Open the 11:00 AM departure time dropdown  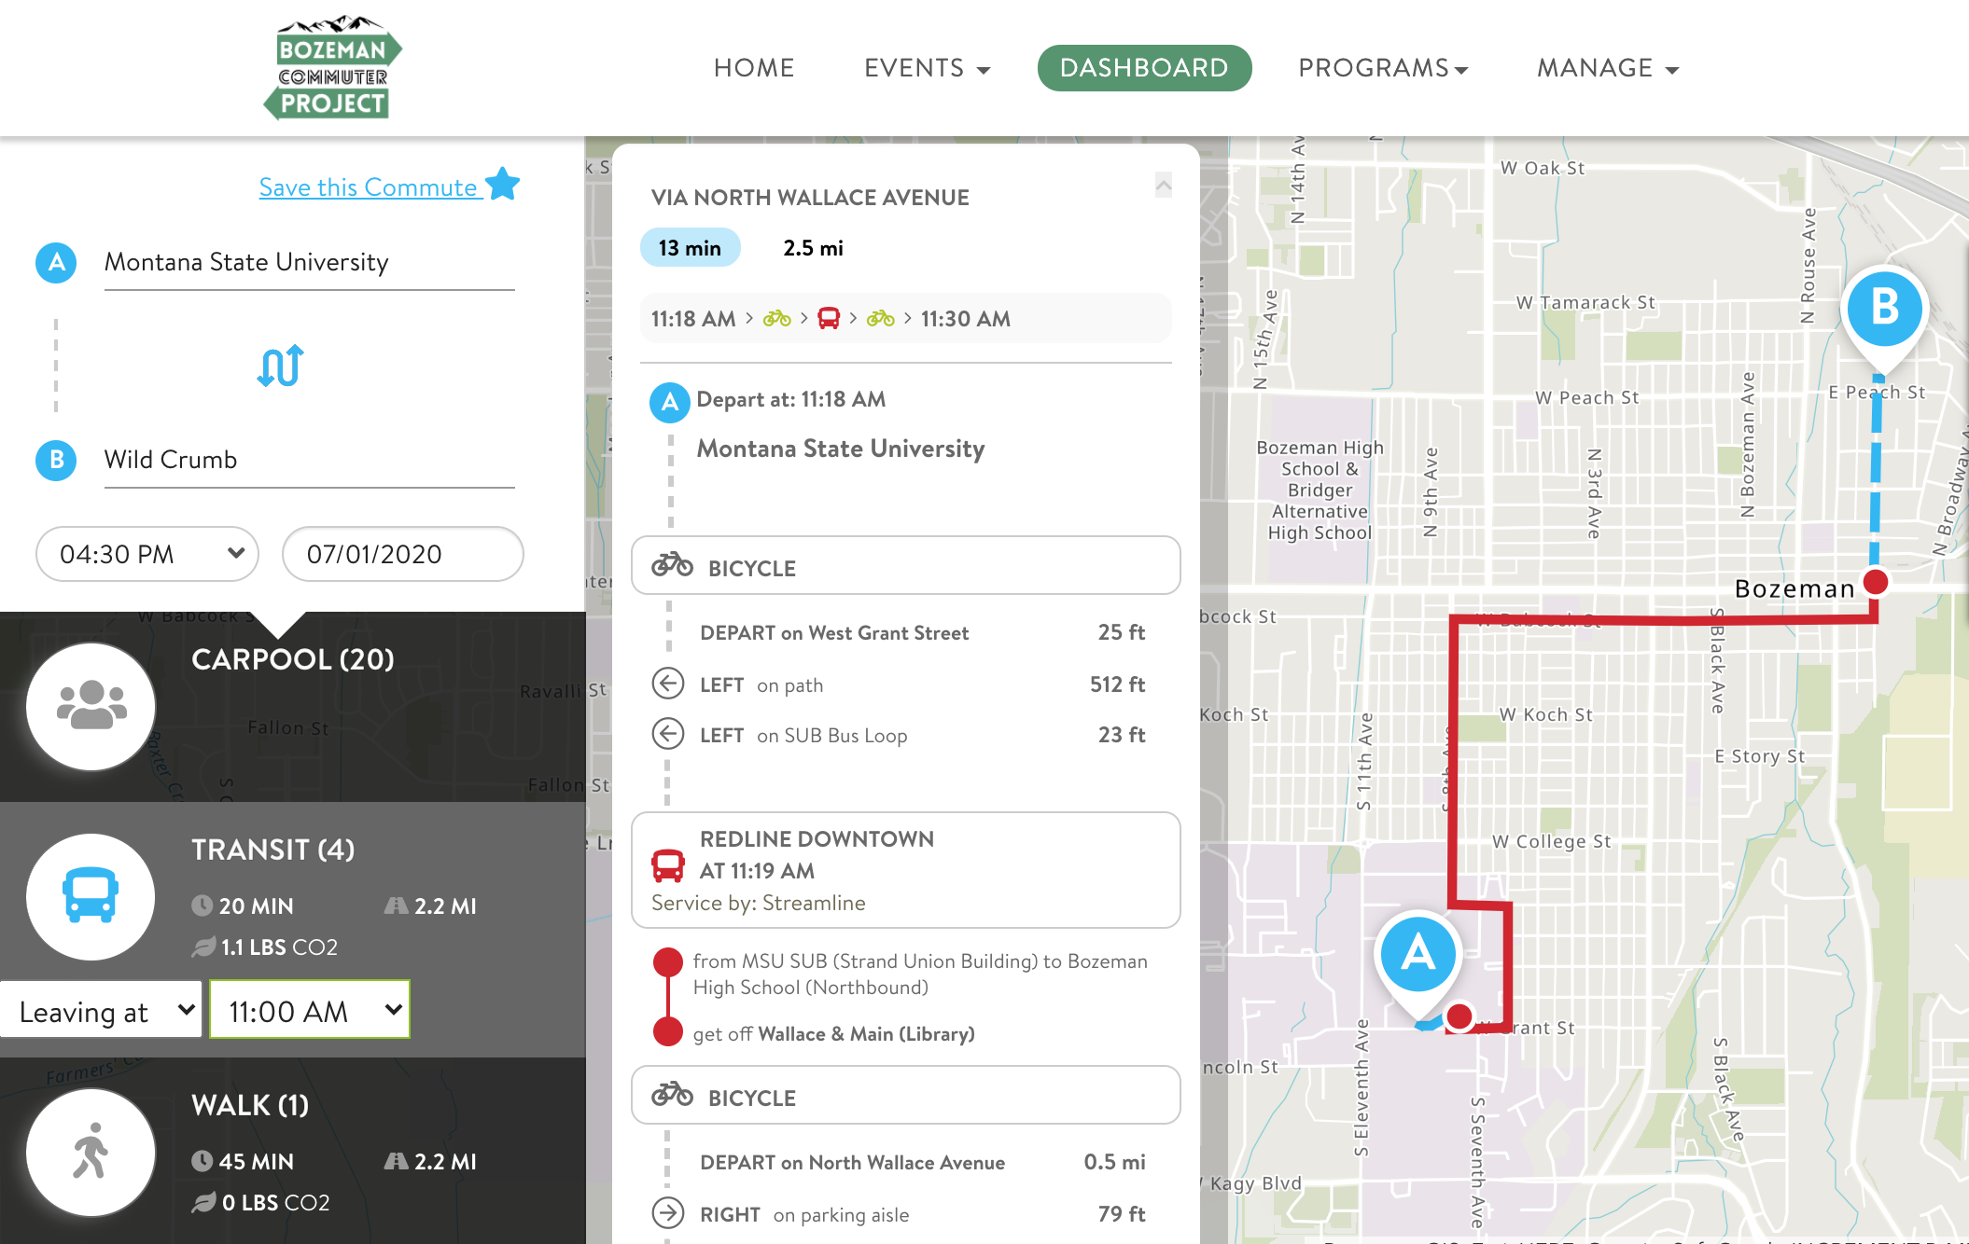tap(309, 1010)
